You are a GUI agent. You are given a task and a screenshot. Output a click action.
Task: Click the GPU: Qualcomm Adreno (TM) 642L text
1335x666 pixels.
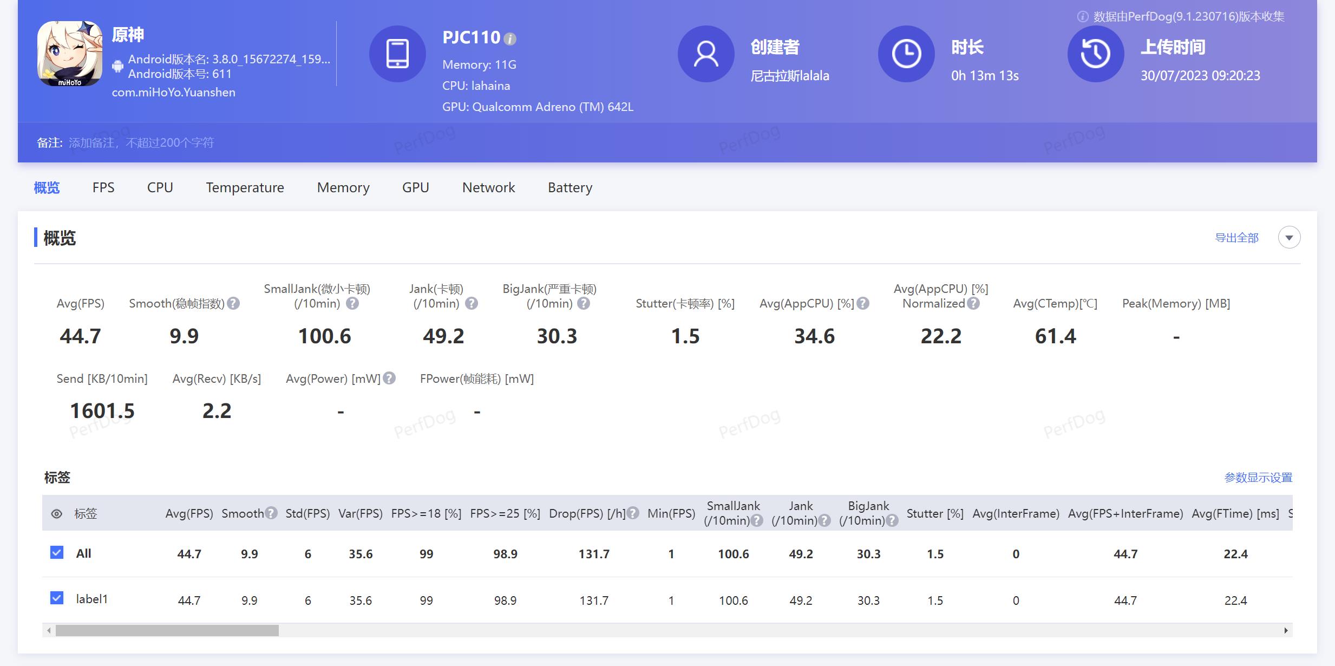pyautogui.click(x=538, y=107)
